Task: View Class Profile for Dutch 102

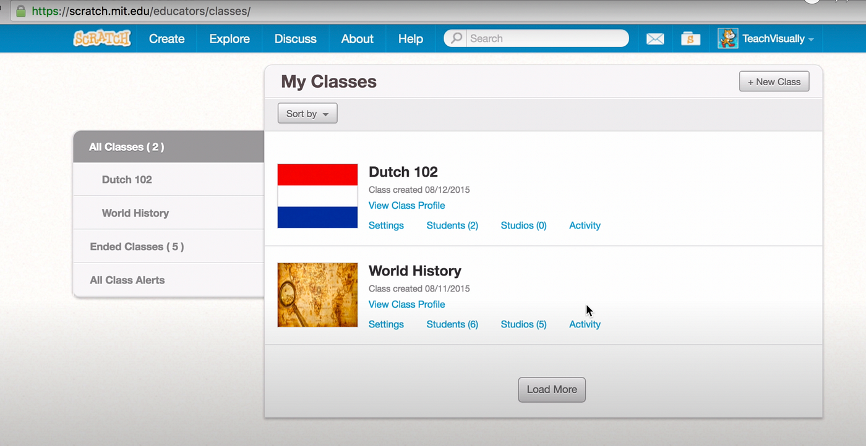Action: coord(407,206)
